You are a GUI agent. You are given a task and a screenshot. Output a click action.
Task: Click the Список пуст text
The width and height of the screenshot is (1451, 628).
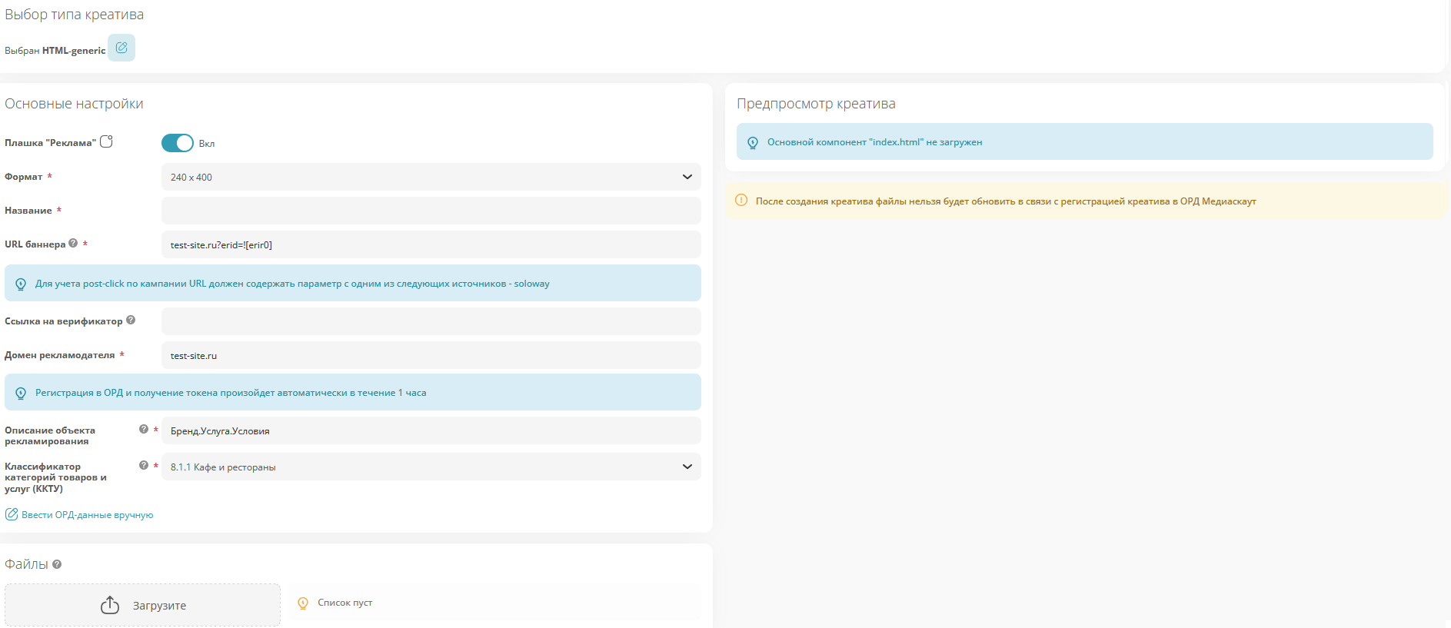[x=344, y=603]
